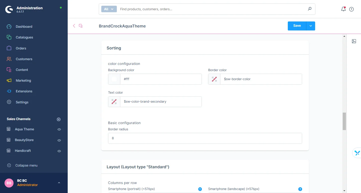361x193 pixels.
Task: Click Collapse menu in the sidebar
Action: tap(26, 165)
